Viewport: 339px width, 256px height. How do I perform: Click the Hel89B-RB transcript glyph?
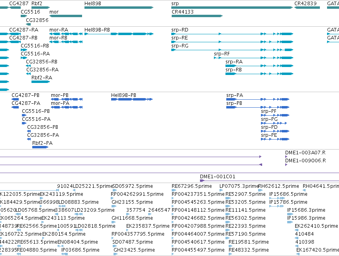119,34
